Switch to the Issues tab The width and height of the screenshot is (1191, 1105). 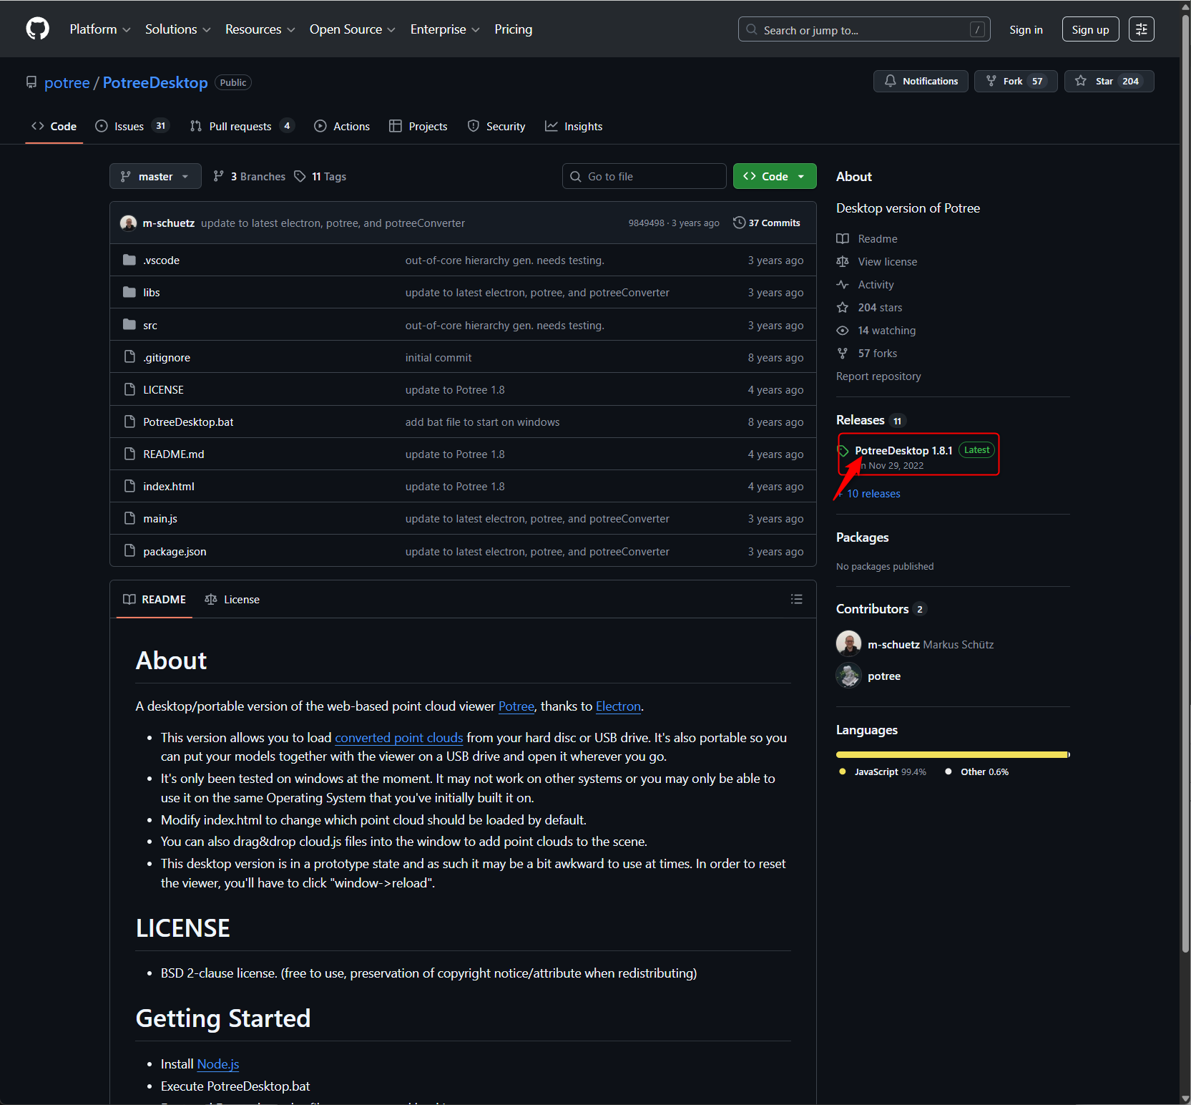pyautogui.click(x=129, y=127)
